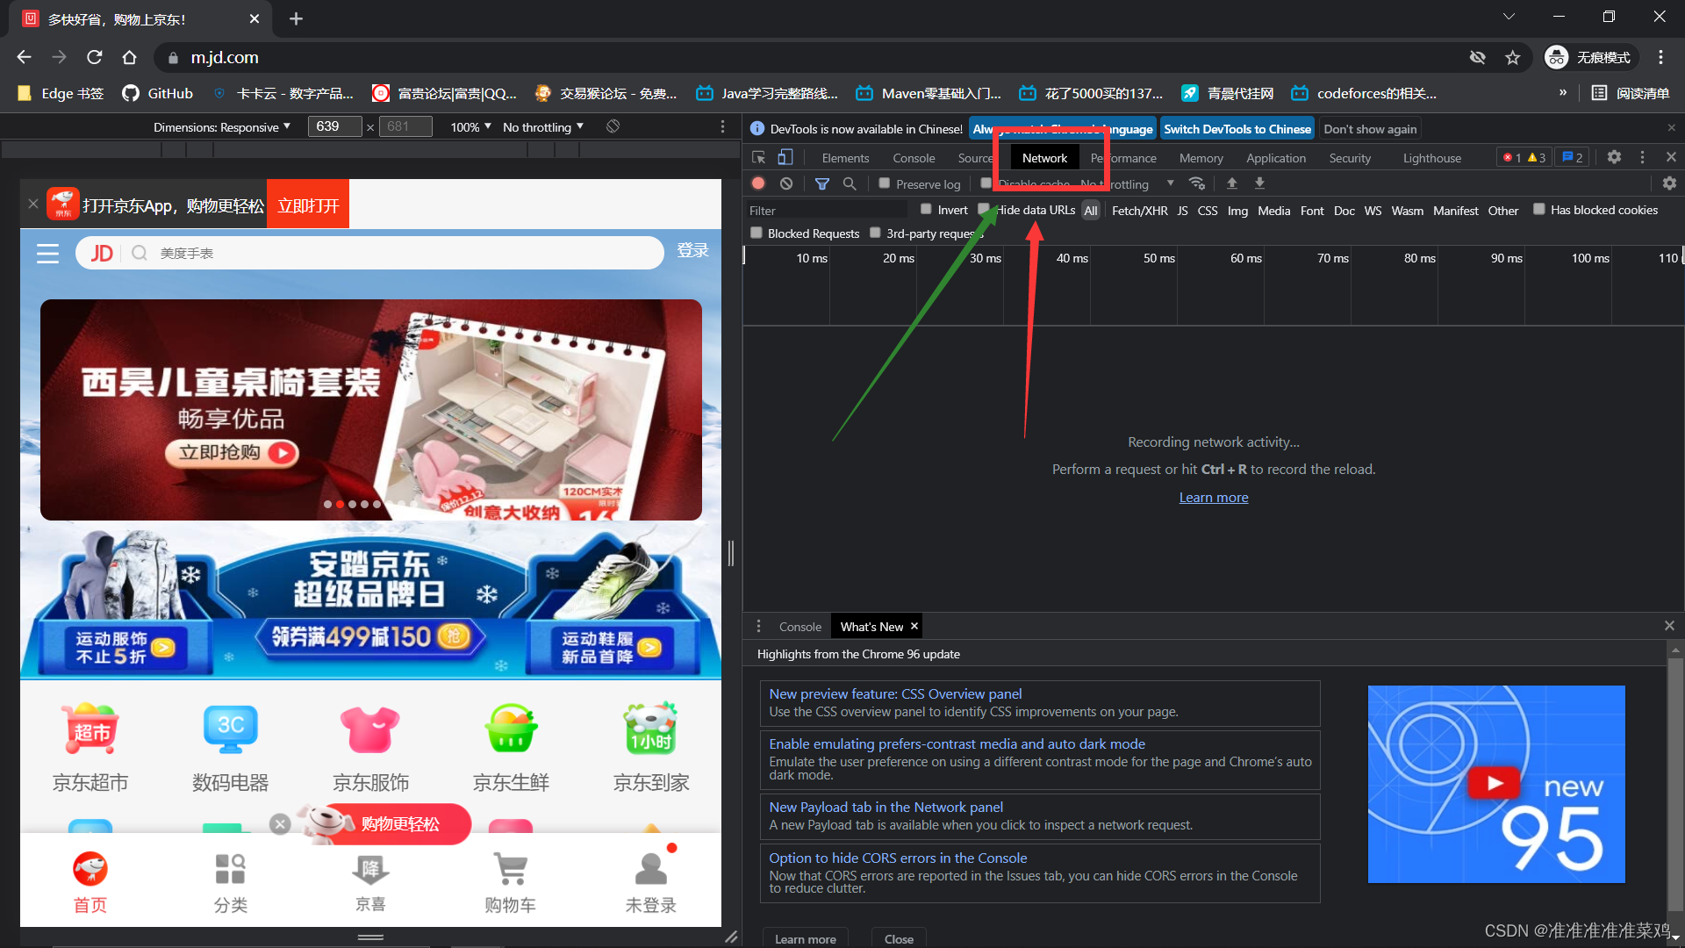Click JD search box 美度手表
Viewport: 1685px width, 948px height.
pyautogui.click(x=369, y=254)
